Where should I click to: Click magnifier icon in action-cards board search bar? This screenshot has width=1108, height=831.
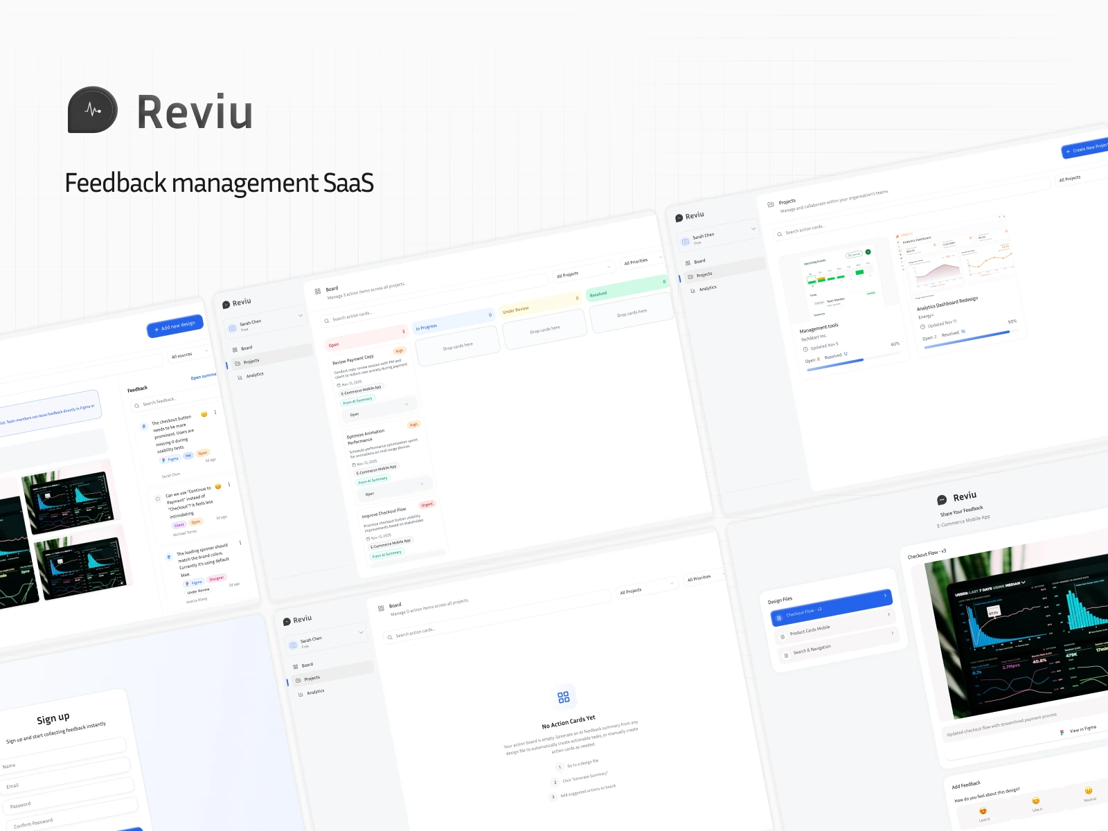[x=327, y=321]
